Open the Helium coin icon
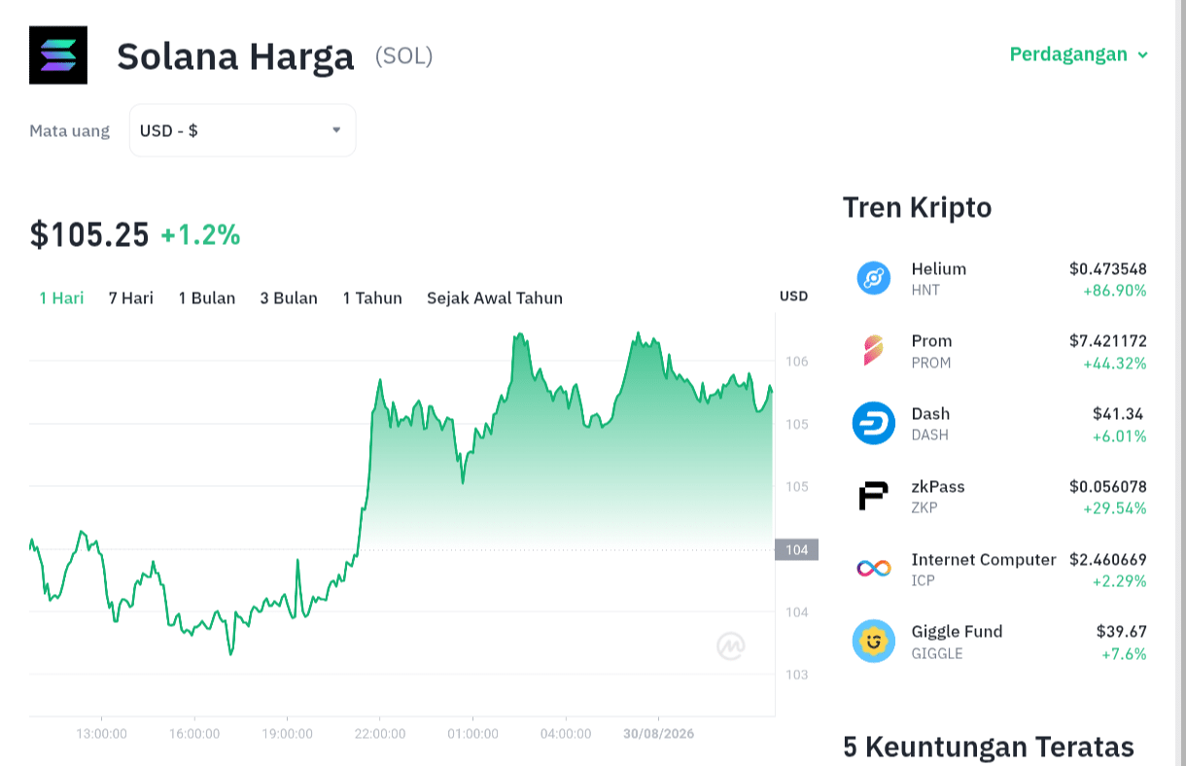 873,278
